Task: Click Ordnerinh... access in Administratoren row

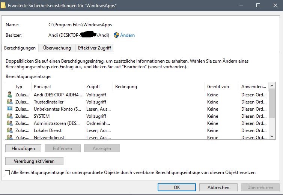Action: coord(98,123)
